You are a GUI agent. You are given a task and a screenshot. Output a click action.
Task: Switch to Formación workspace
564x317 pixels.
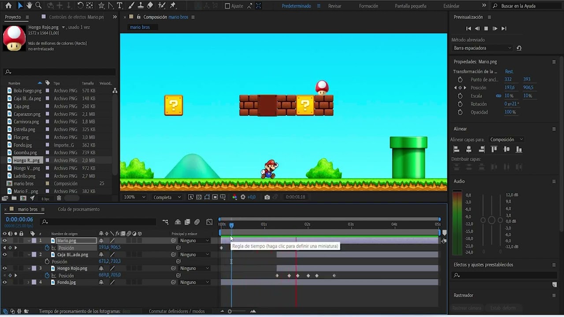[x=368, y=6]
